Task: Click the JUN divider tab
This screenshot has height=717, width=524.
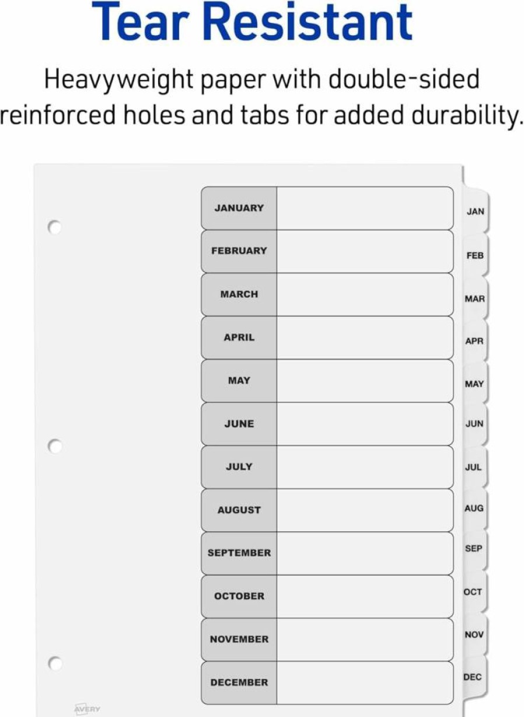Action: point(474,424)
